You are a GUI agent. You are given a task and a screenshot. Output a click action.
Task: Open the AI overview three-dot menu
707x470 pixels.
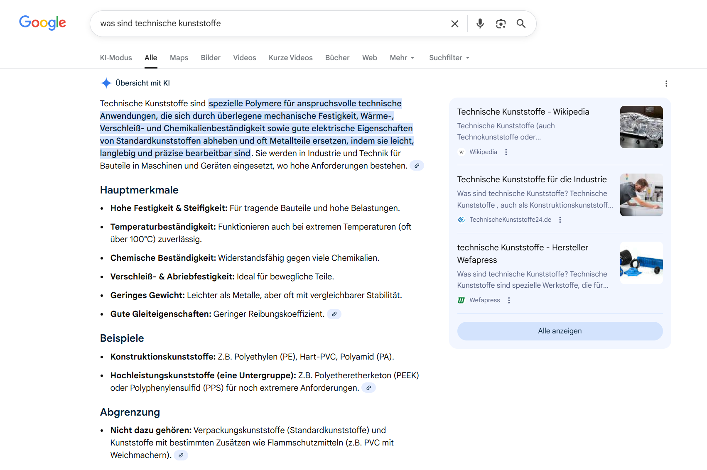click(666, 83)
